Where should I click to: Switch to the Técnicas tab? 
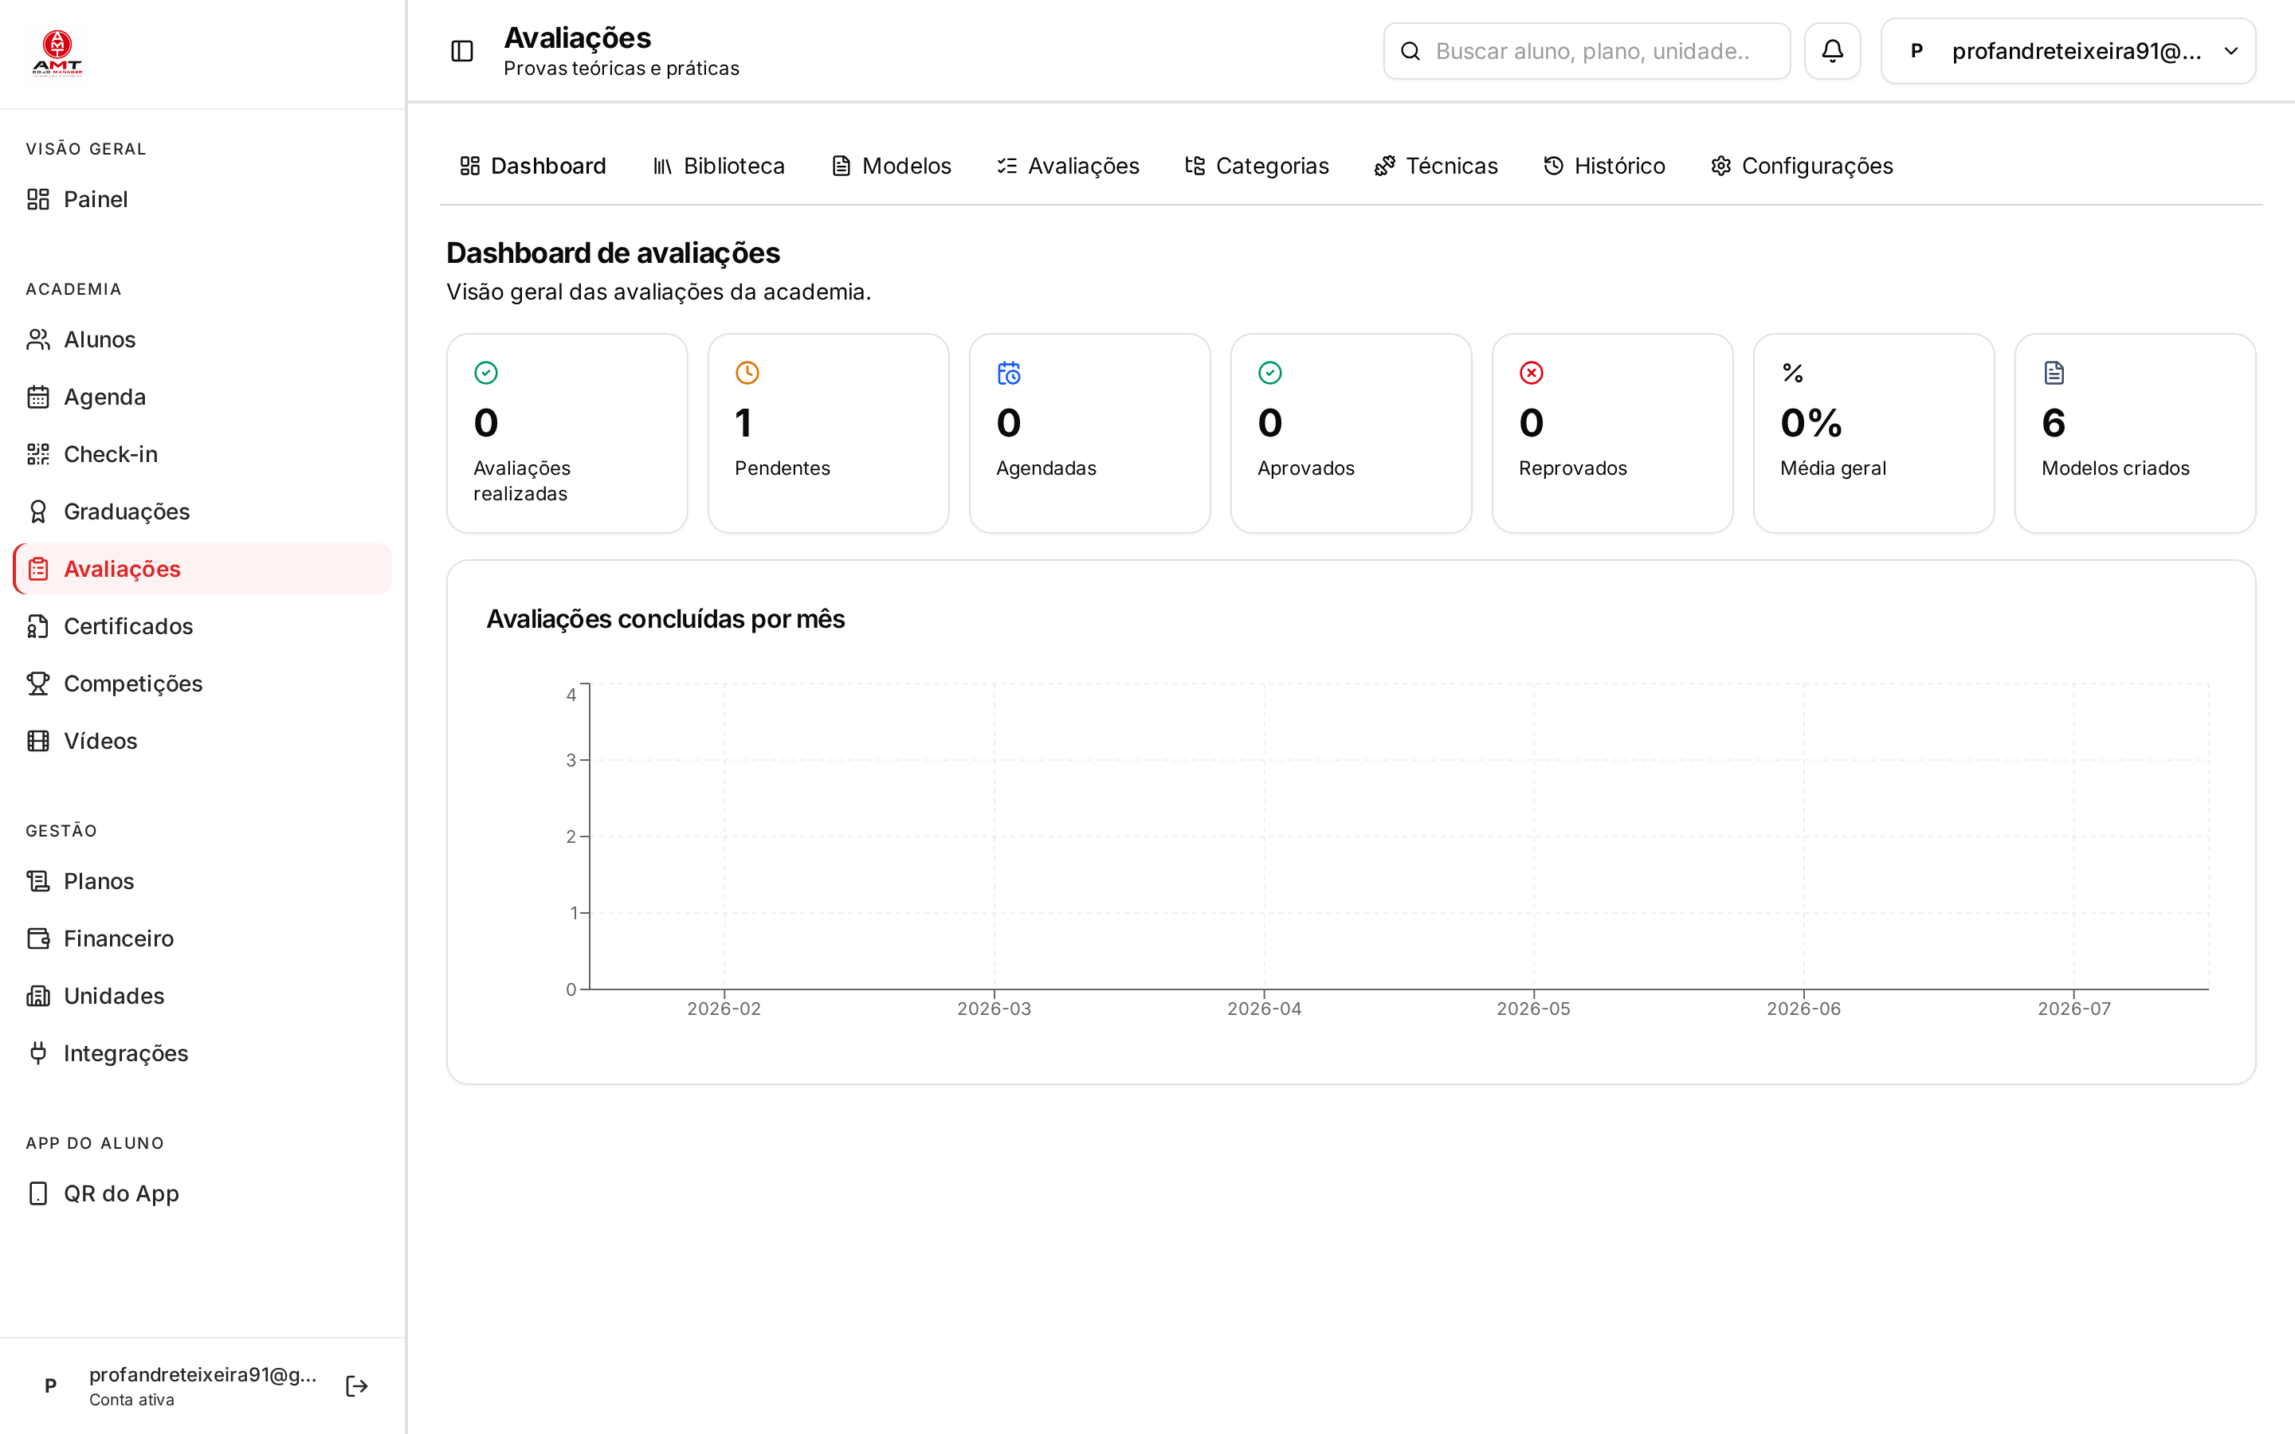(1437, 166)
